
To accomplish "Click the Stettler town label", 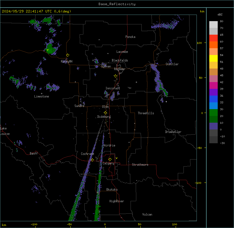I will pyautogui.click(x=172, y=64).
